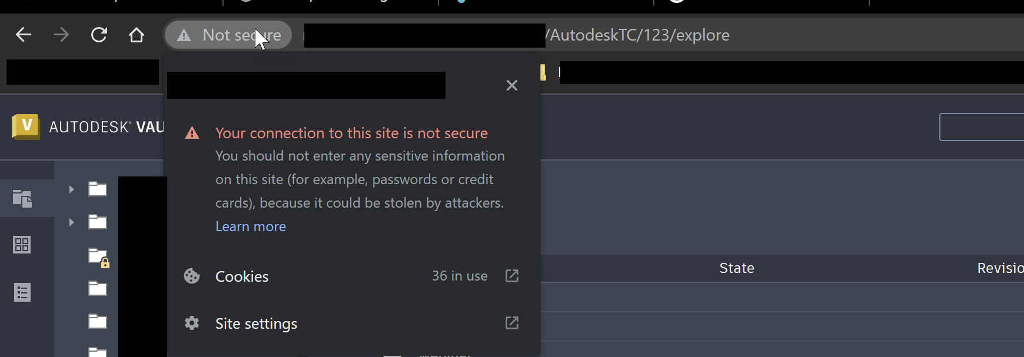This screenshot has height=357, width=1024.
Task: Close the connection security popup
Action: point(511,85)
